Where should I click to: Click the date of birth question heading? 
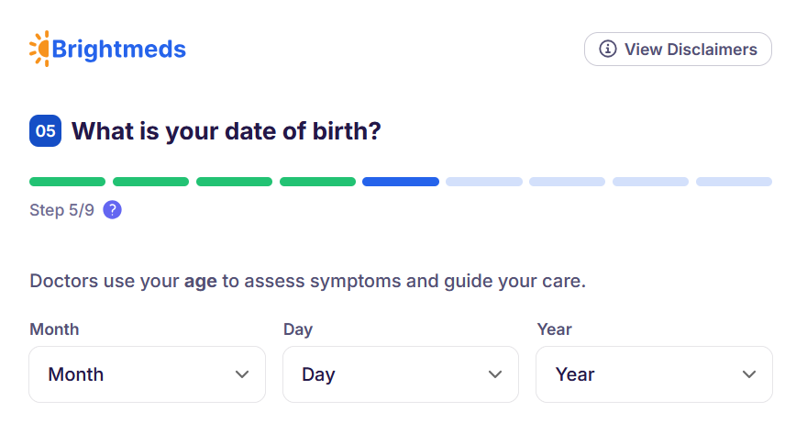(226, 131)
